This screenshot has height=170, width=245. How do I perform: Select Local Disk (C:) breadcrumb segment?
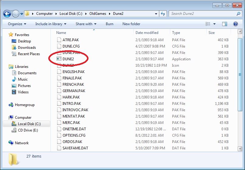coord(71,14)
